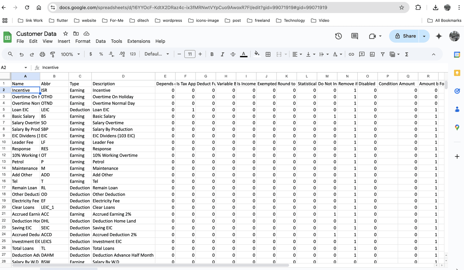The width and height of the screenshot is (464, 270).
Task: Click the print icon in toolbar
Action: coord(42,54)
